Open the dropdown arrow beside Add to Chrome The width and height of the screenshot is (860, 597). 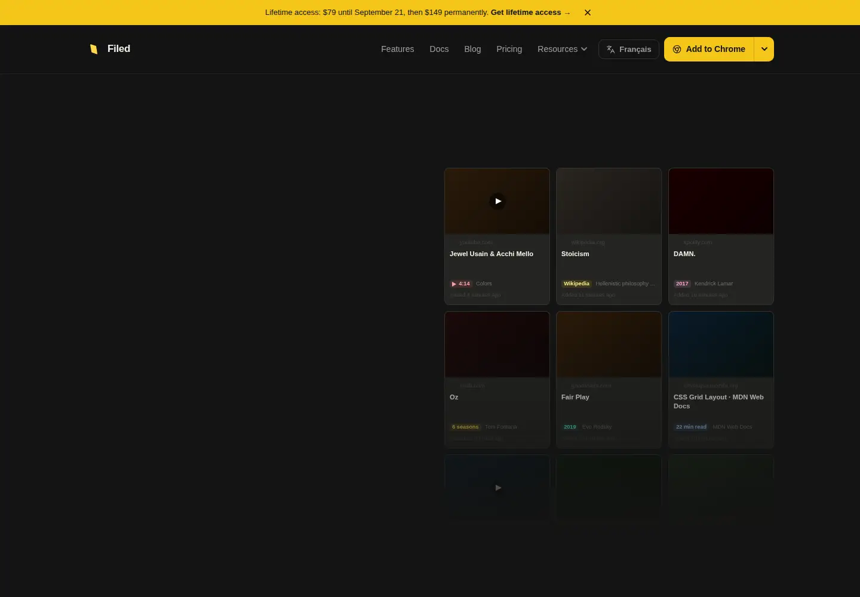click(x=764, y=49)
